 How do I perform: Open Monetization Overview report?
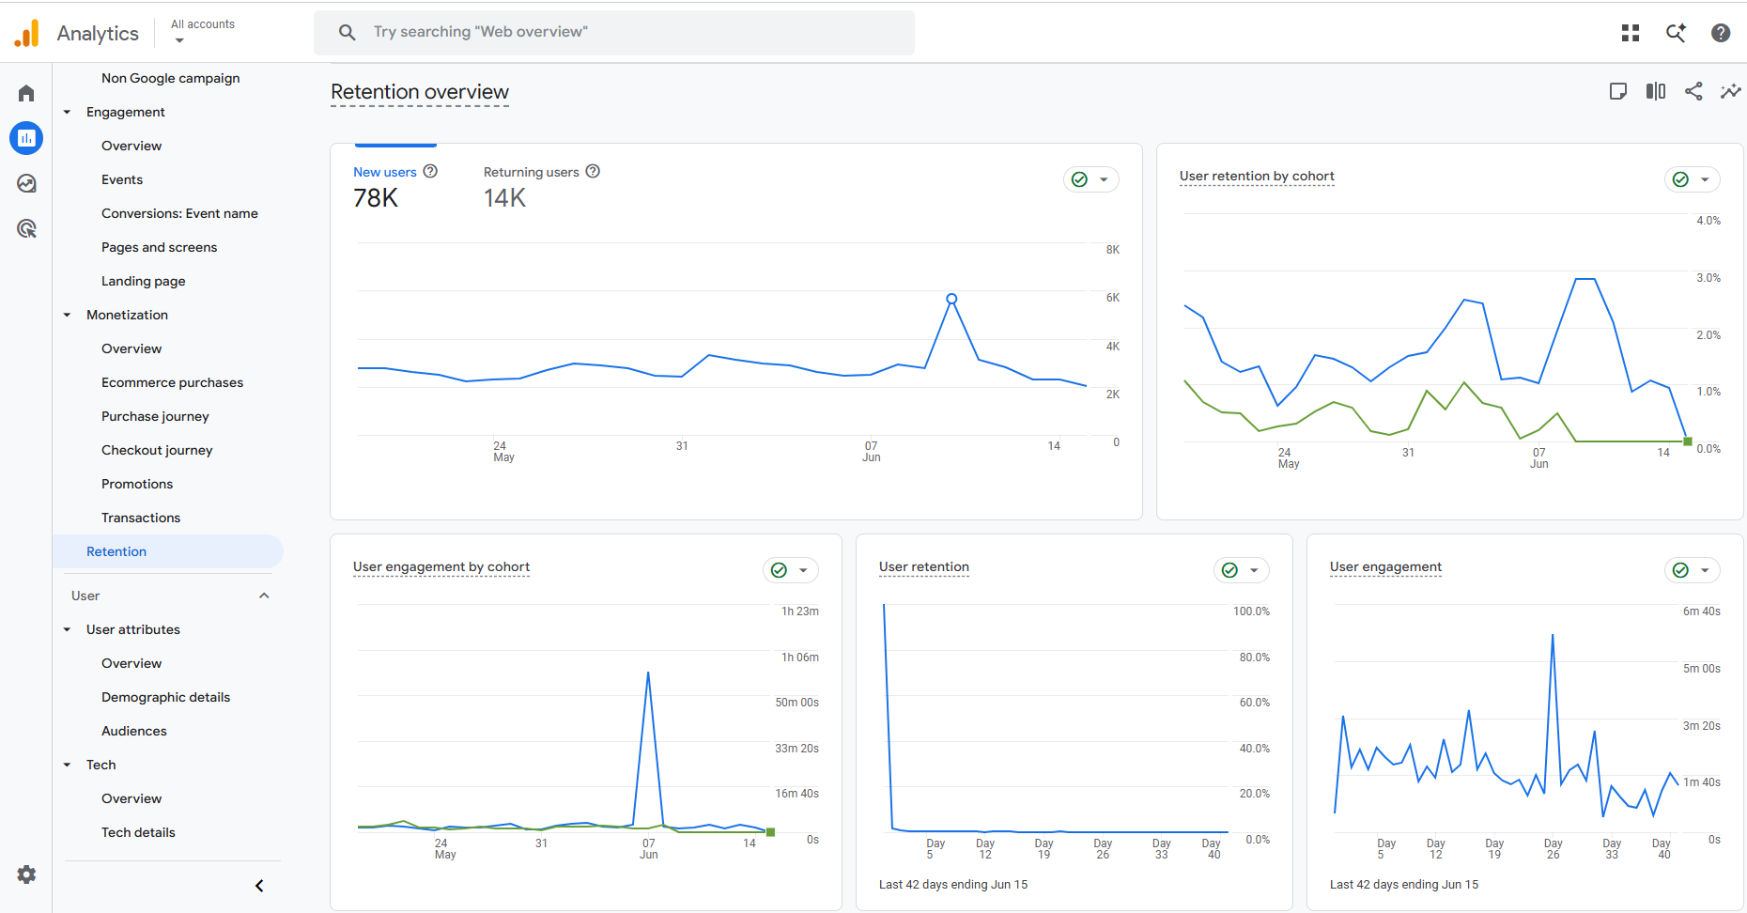coord(131,348)
